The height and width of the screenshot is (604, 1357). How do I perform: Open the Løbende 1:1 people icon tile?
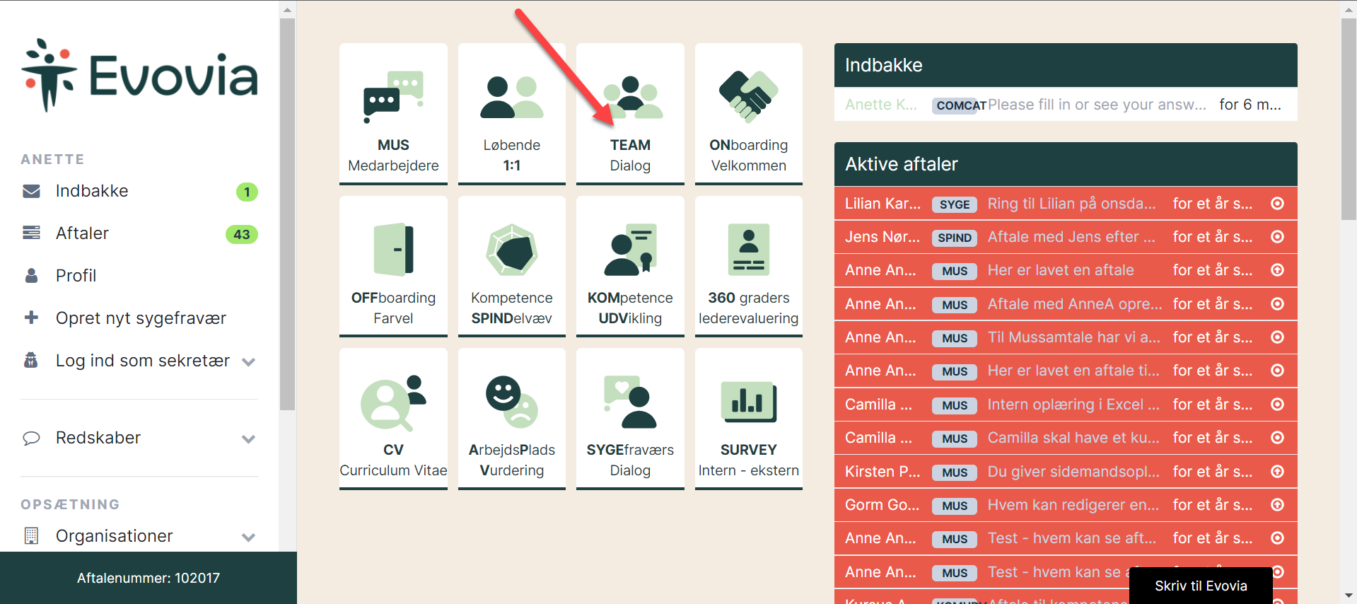pos(511,97)
